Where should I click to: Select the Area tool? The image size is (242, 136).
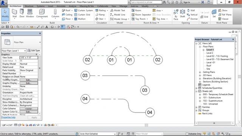[x=158, y=11]
